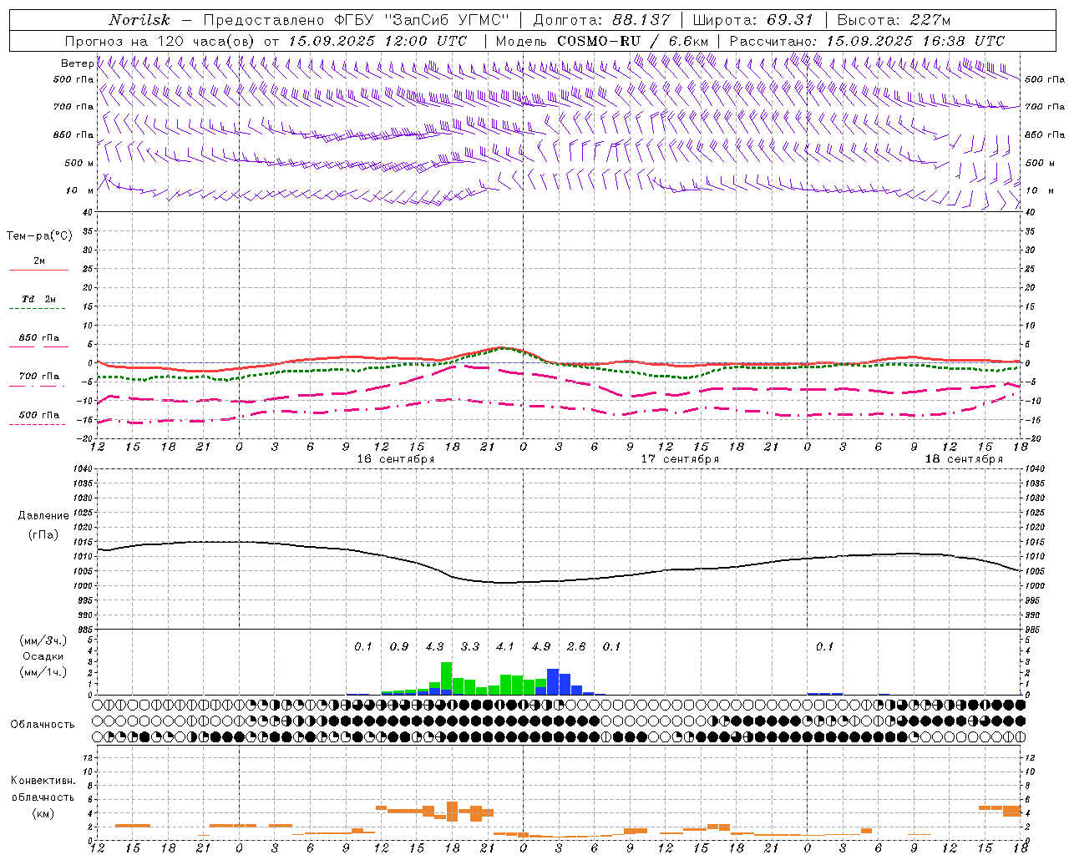Click the Прогноз на 120 часа(ов) text
Viewport: 1069px width, 855px height.
(161, 41)
